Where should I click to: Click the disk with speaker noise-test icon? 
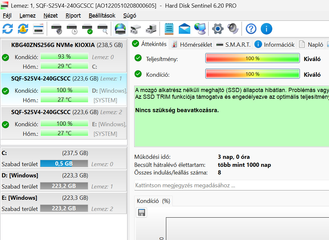[56, 29]
